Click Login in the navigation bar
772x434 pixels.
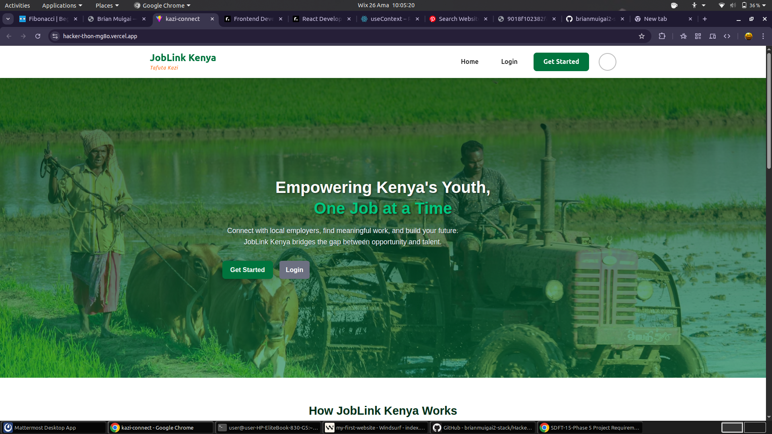[x=509, y=61]
